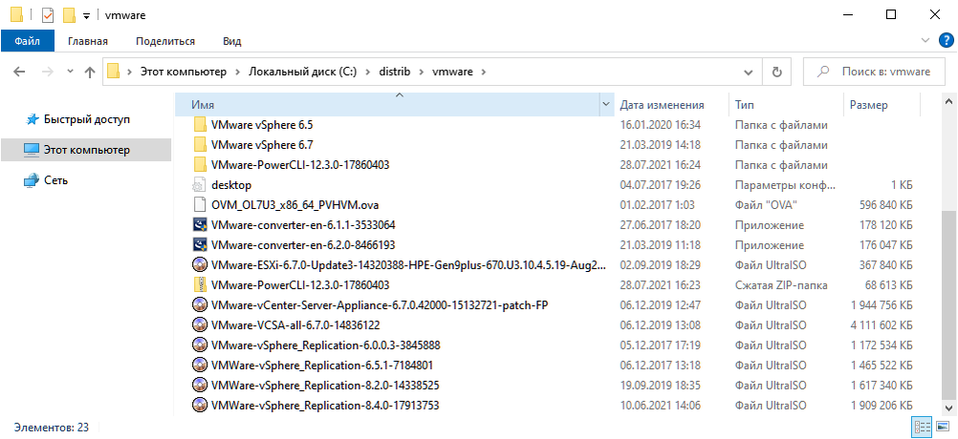
Task: Click Replication-8.2.0 ISO disc icon
Action: [x=200, y=386]
